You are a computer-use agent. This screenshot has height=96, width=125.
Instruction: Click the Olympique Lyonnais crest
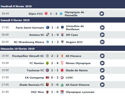62,92
